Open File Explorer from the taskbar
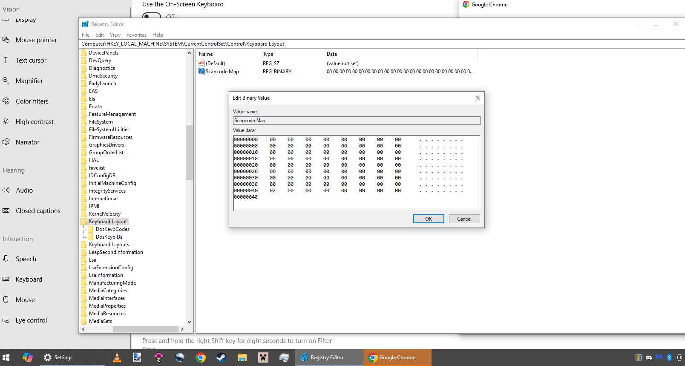The width and height of the screenshot is (685, 366). point(242,357)
